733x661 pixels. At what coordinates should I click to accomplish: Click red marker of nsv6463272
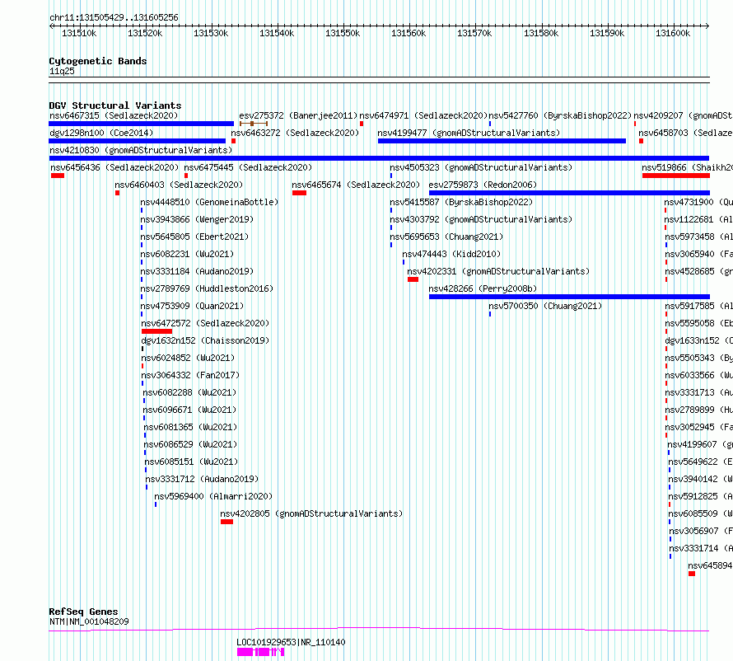(x=233, y=141)
